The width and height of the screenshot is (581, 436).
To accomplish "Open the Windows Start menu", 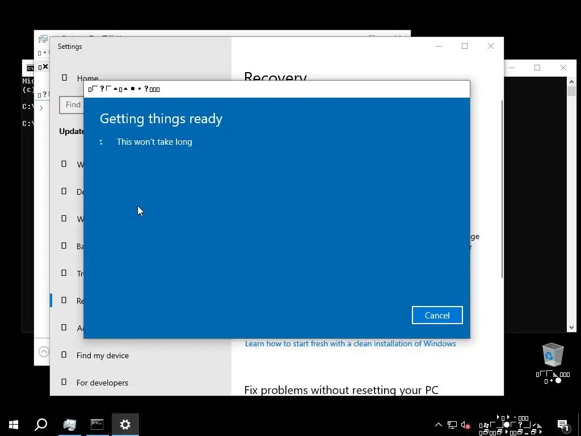I will click(x=14, y=425).
